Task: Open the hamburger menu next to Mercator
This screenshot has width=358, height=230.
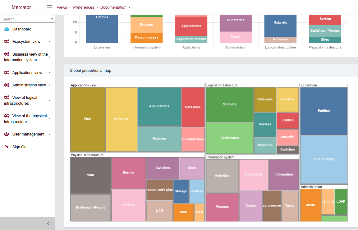Action: coord(49,7)
